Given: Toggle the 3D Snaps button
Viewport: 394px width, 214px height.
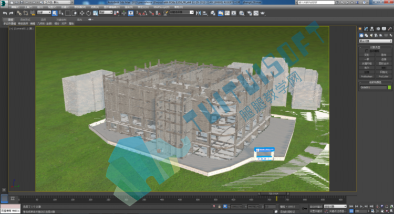Looking at the screenshot, I should coord(139,13).
